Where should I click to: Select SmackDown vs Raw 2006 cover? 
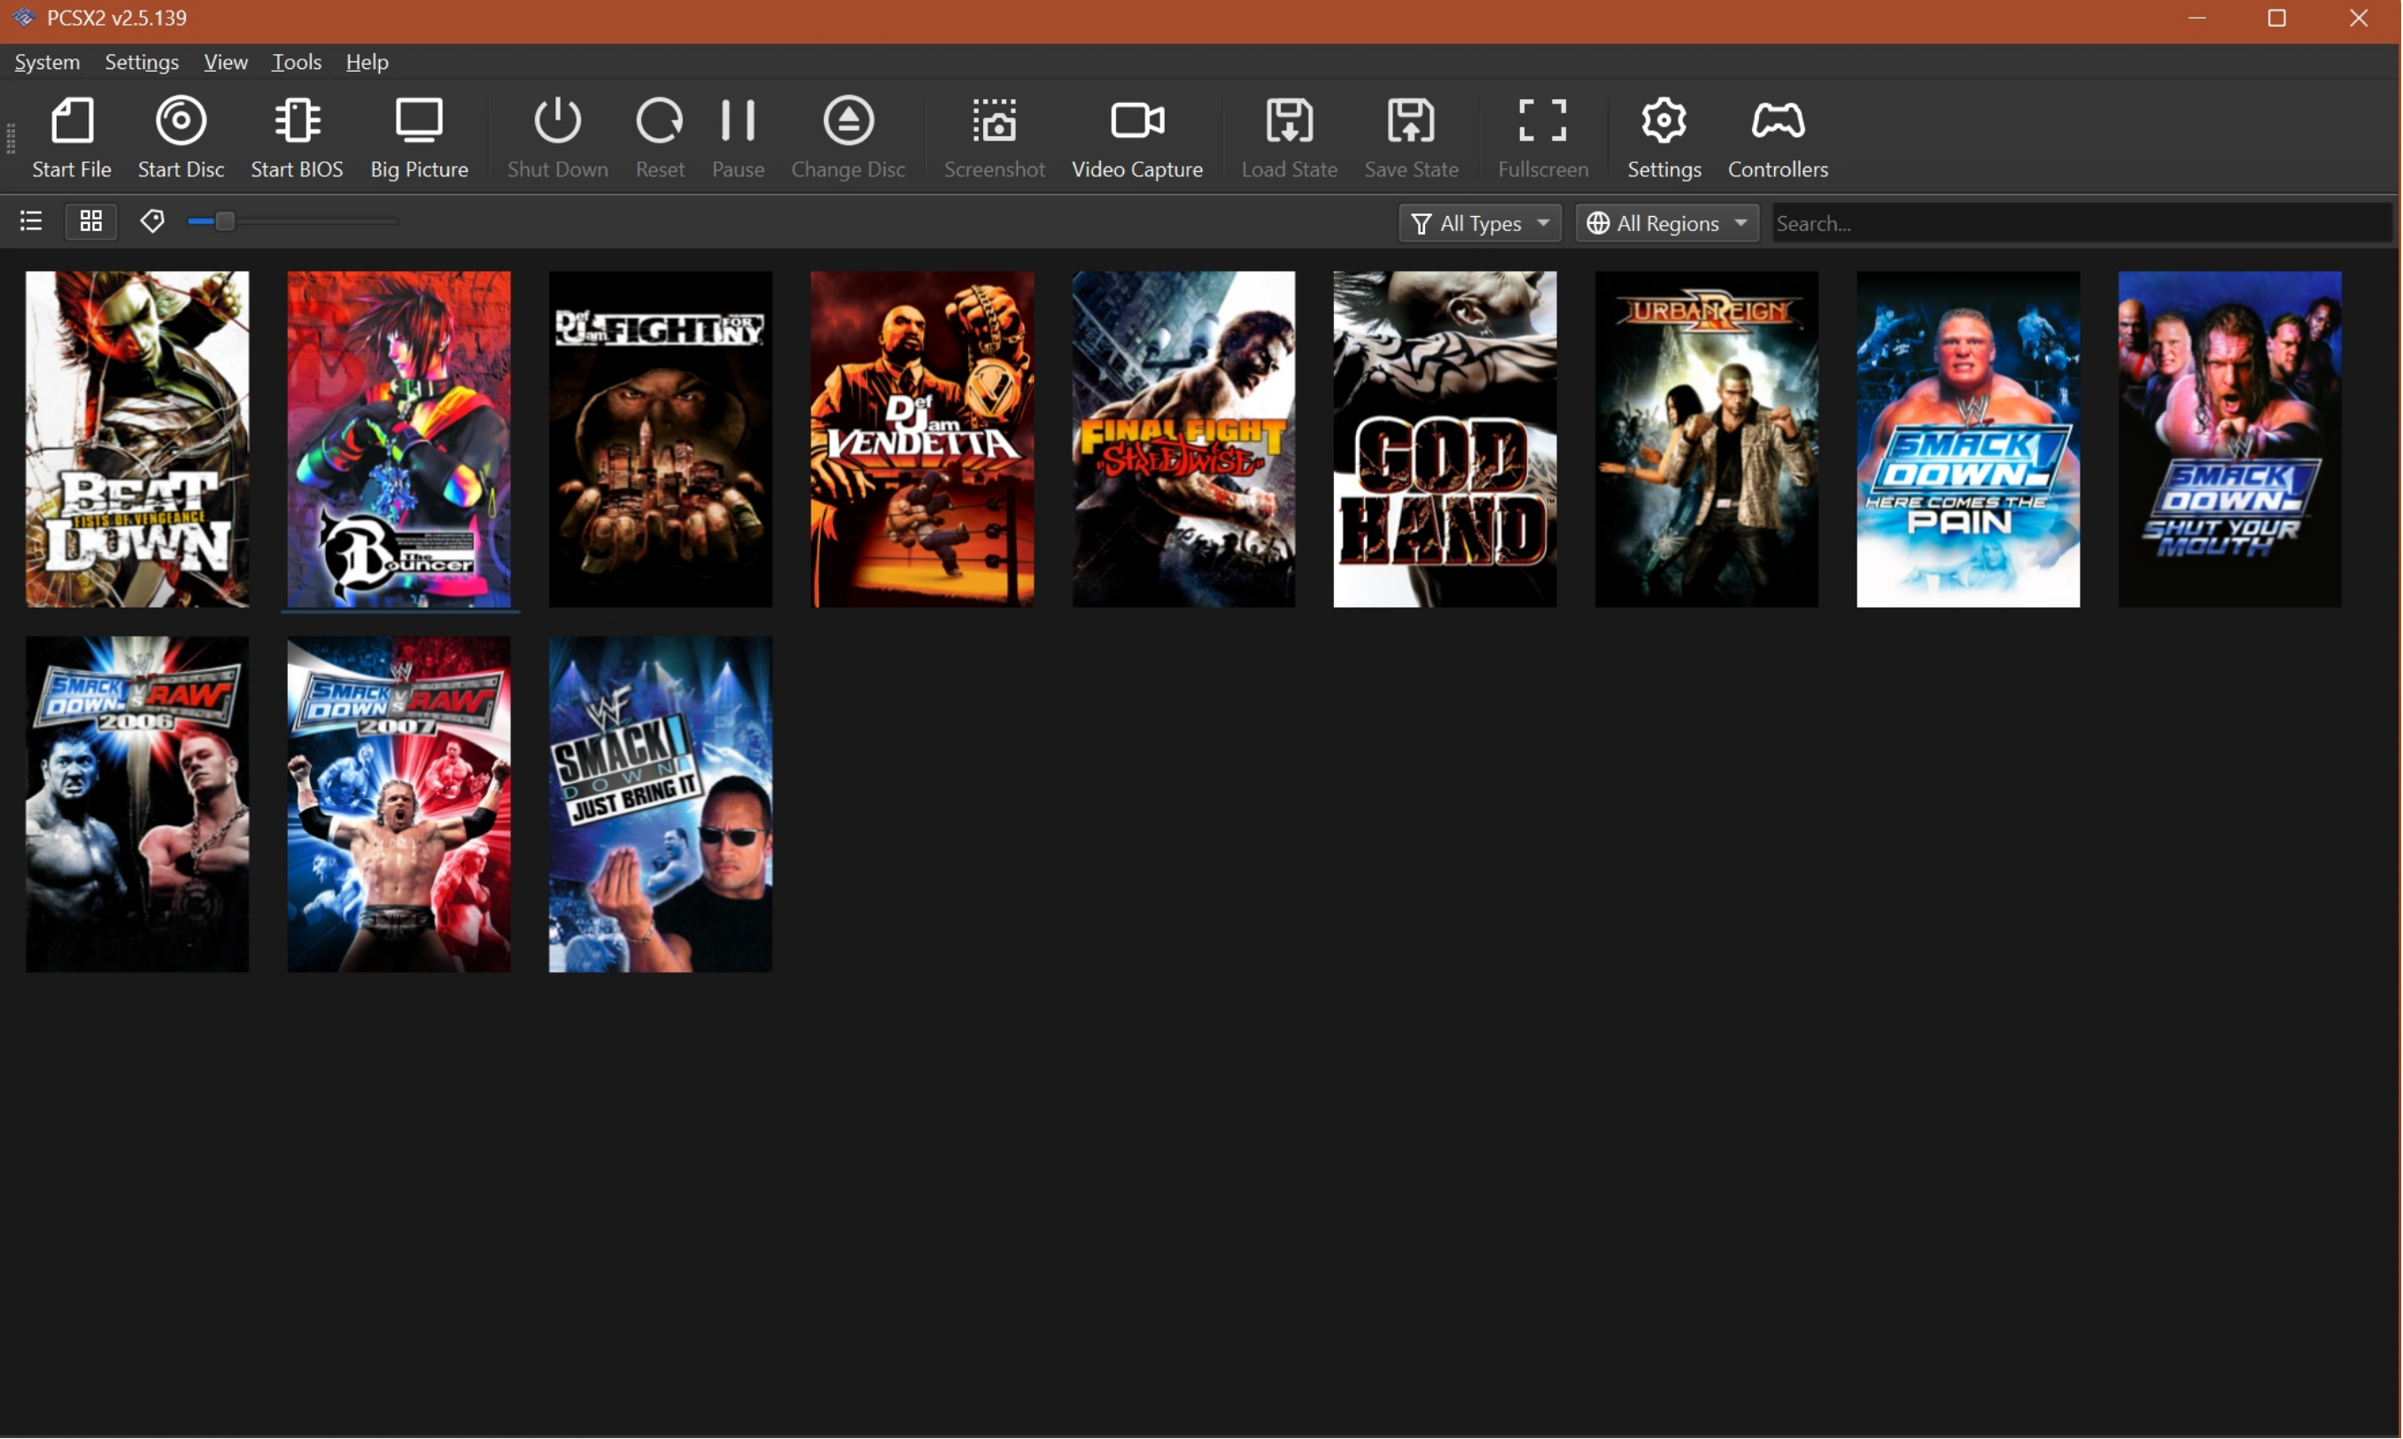[x=136, y=805]
